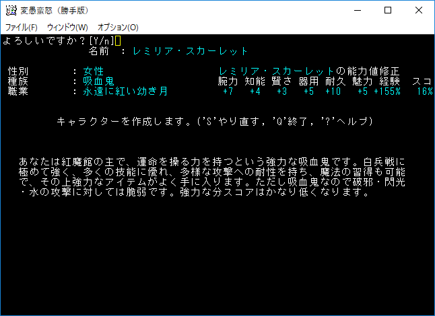Close the 変愚蛮怒 window
The width and height of the screenshot is (435, 316).
(x=419, y=10)
